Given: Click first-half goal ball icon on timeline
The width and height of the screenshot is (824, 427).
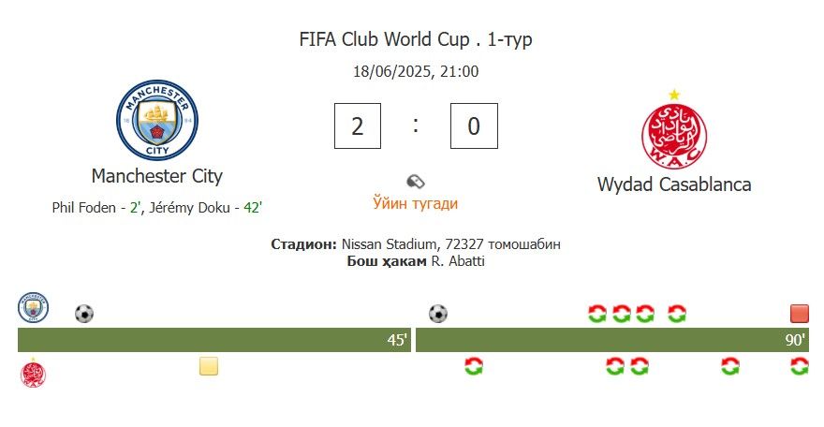Looking at the screenshot, I should pyautogui.click(x=84, y=314).
